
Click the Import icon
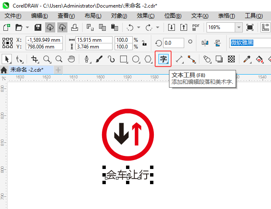click(172, 27)
